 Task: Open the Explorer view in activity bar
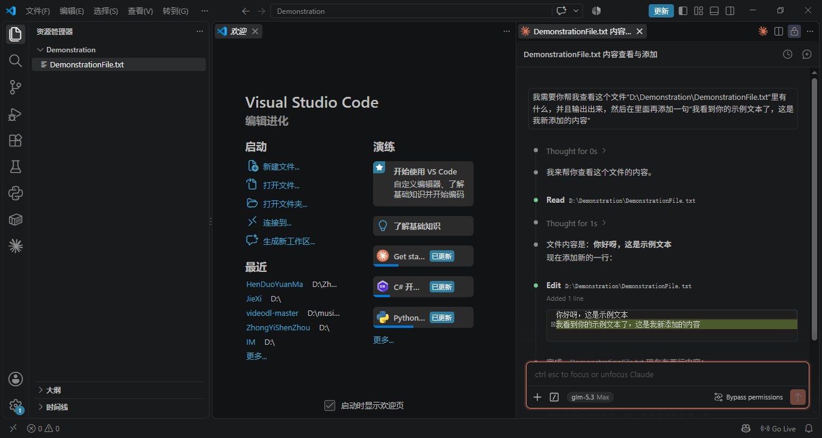click(16, 34)
